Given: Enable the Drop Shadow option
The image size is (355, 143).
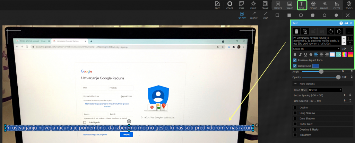Looking at the screenshot, I should point(295,118).
